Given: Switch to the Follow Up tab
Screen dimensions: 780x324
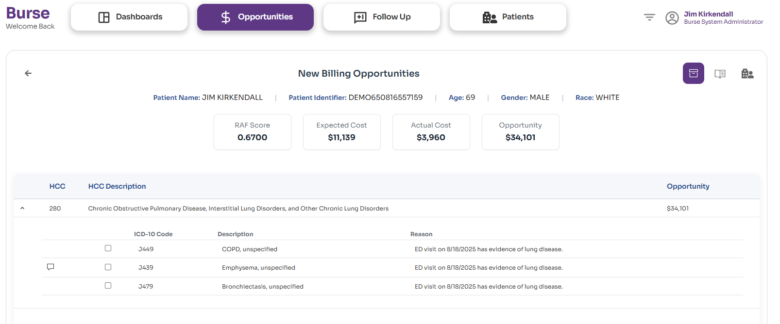Looking at the screenshot, I should 382,17.
